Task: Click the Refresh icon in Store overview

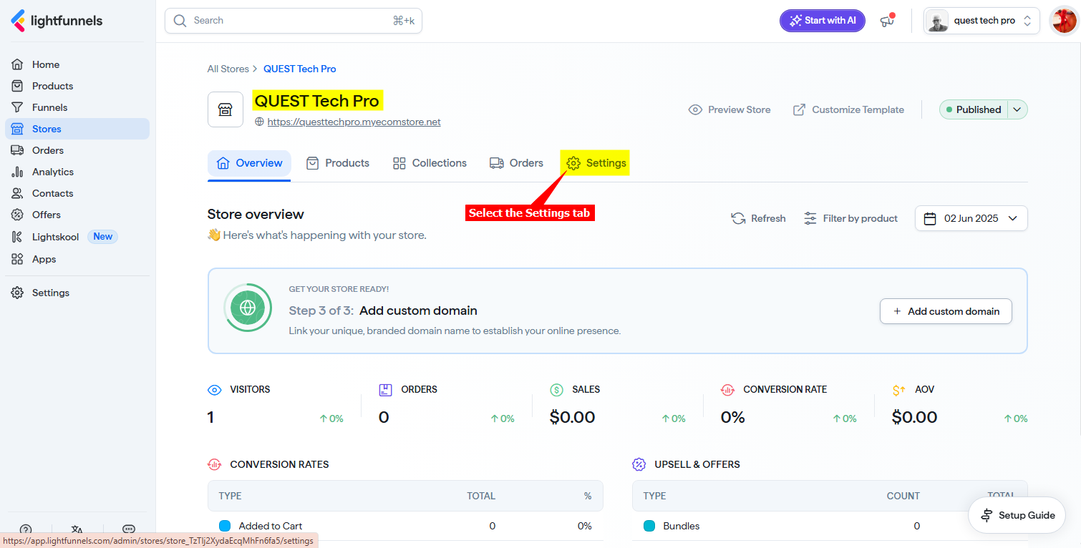Action: pos(738,218)
